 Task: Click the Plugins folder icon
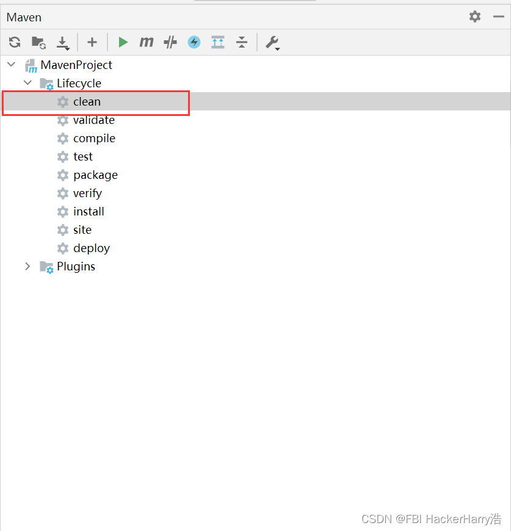(46, 267)
